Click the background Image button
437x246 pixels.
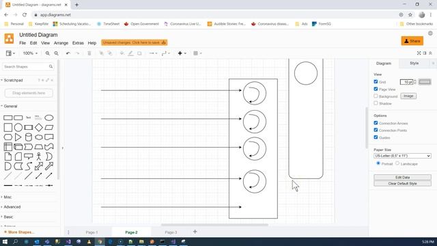[x=408, y=96]
